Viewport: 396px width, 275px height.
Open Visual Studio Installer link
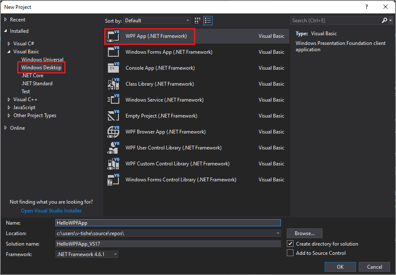(x=51, y=210)
